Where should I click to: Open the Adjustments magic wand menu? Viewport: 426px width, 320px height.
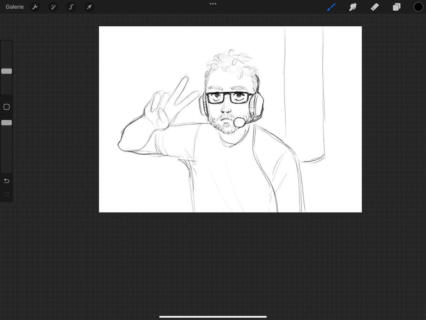(53, 7)
